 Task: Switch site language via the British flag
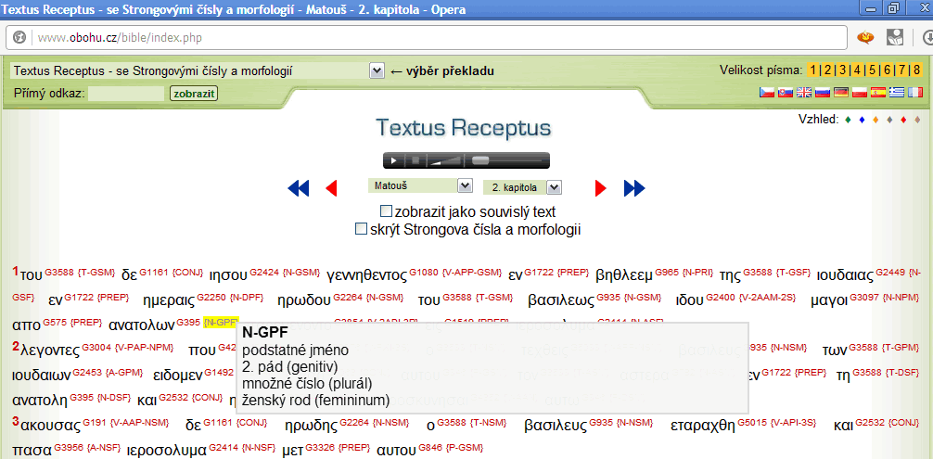point(804,93)
